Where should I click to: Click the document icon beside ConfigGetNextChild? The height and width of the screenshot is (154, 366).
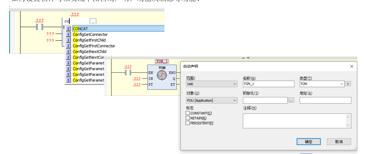click(68, 52)
